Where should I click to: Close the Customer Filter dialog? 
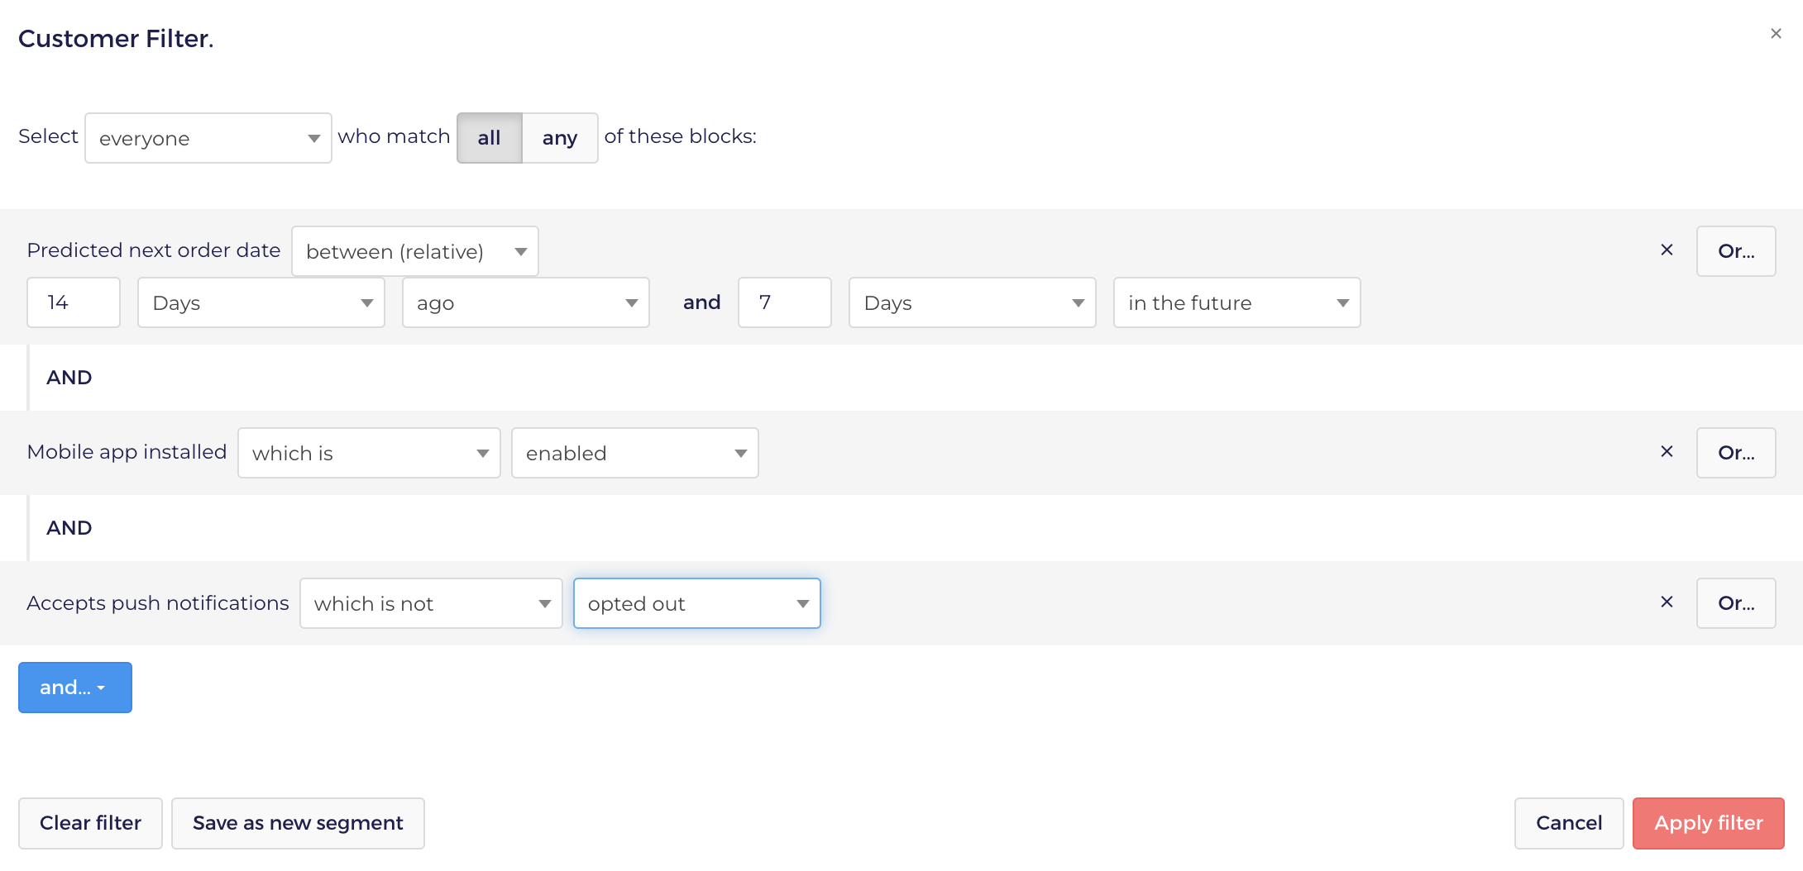tap(1776, 34)
